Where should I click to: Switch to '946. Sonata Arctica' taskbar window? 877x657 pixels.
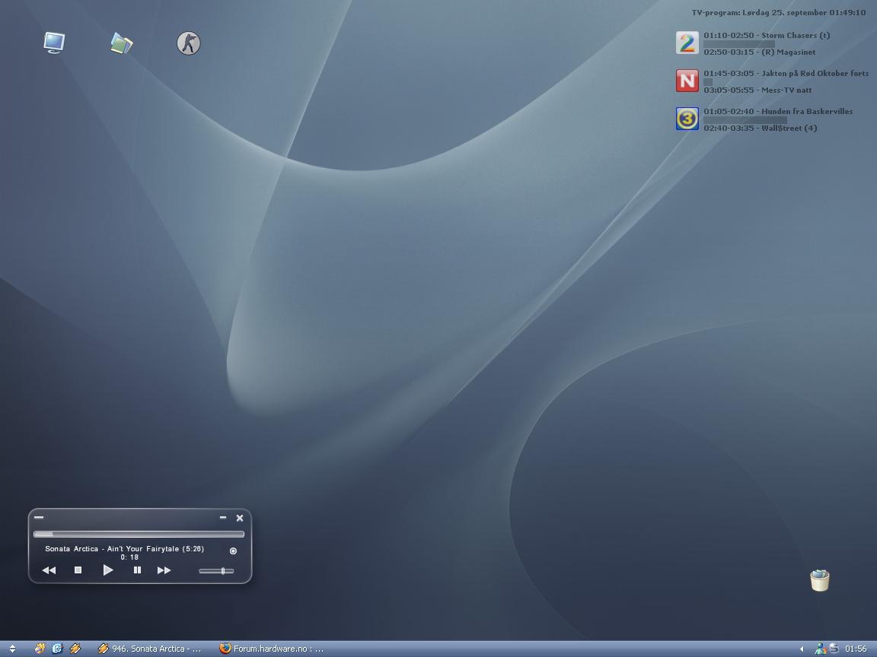click(x=150, y=649)
